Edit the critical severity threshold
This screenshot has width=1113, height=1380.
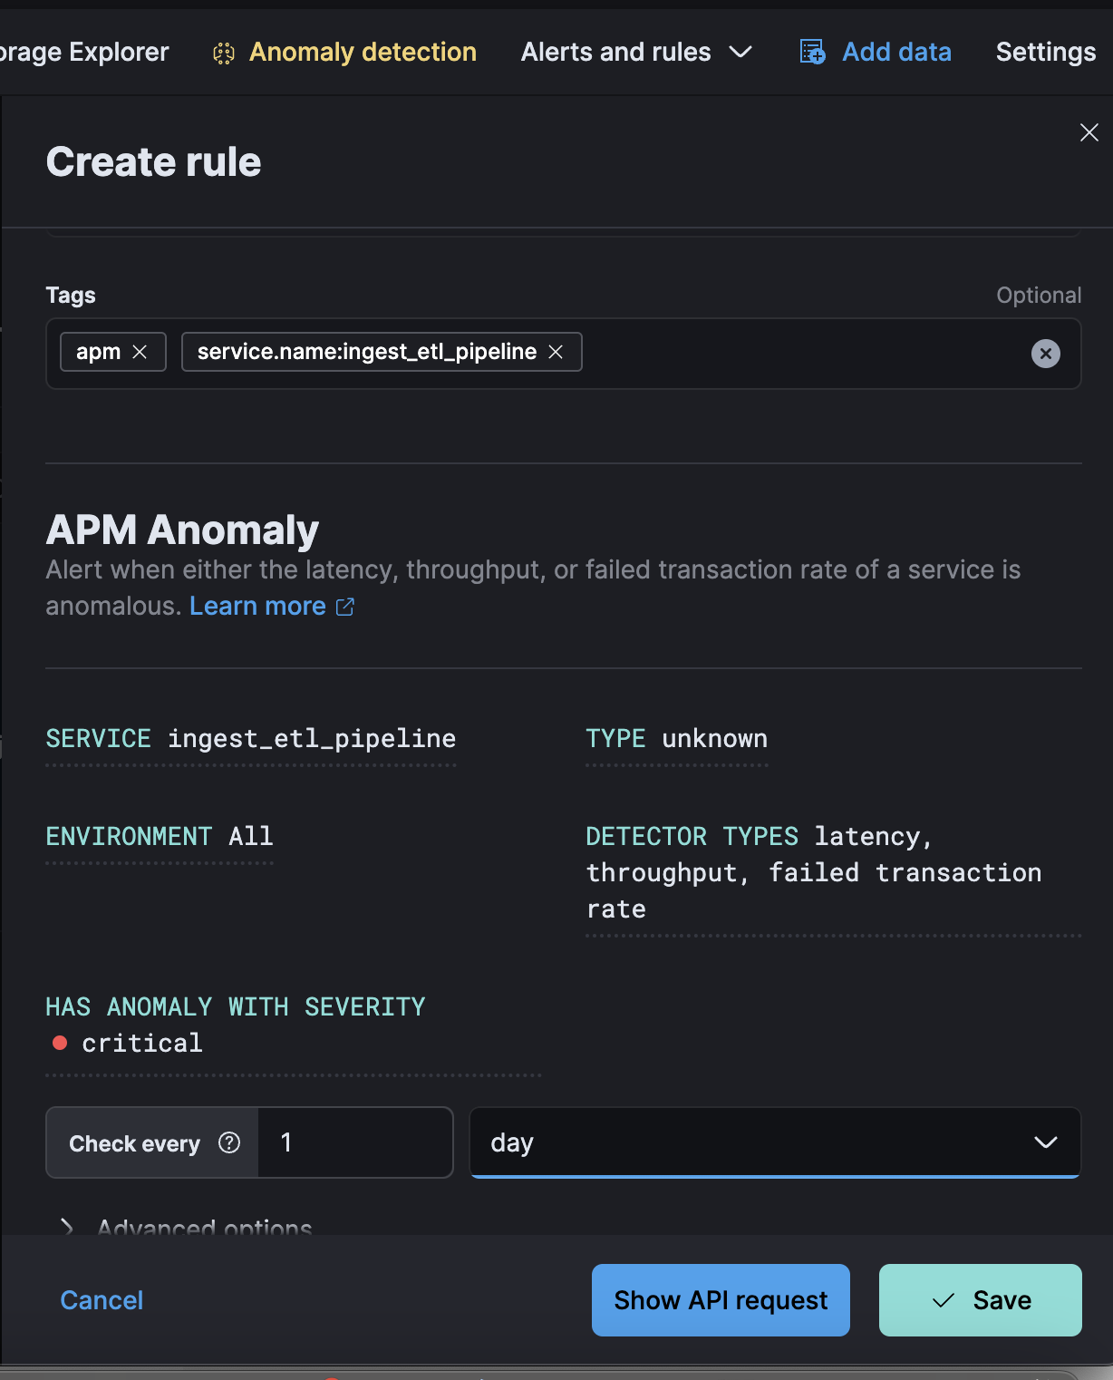[141, 1044]
